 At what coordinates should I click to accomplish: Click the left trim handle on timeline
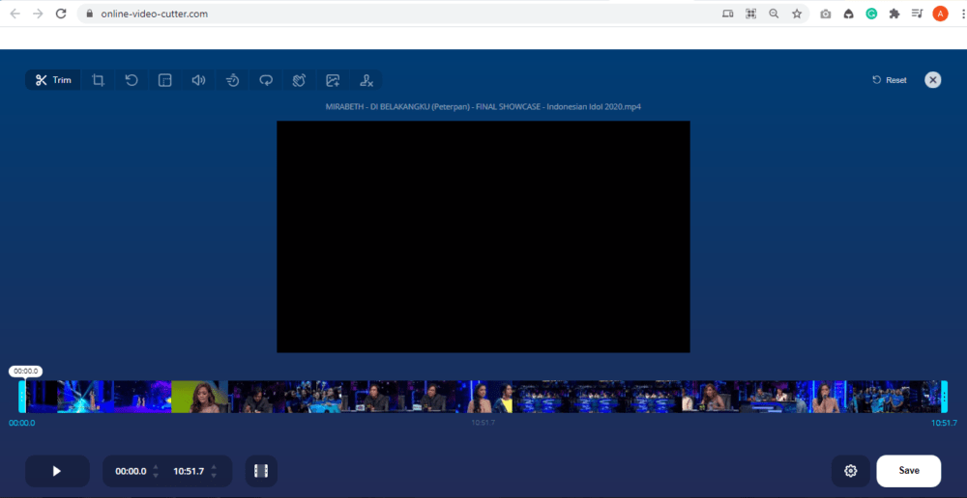coord(22,397)
